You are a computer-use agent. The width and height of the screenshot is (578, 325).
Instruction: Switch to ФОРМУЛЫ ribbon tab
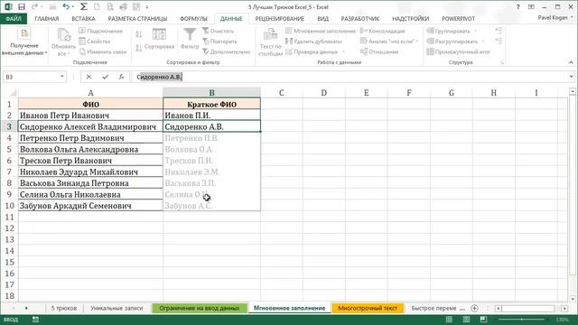(193, 18)
